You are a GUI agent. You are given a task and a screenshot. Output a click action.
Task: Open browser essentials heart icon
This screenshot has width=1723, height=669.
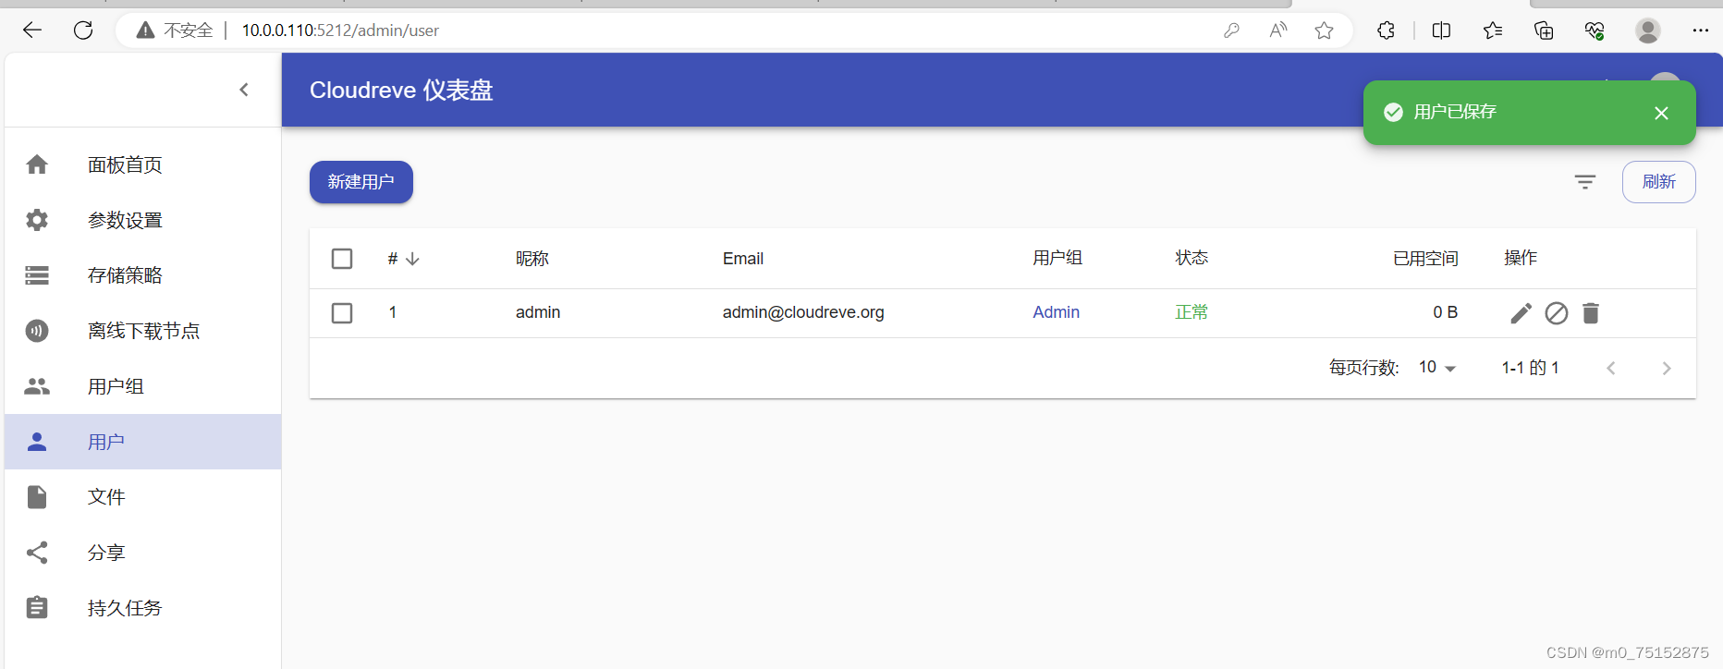(1595, 30)
